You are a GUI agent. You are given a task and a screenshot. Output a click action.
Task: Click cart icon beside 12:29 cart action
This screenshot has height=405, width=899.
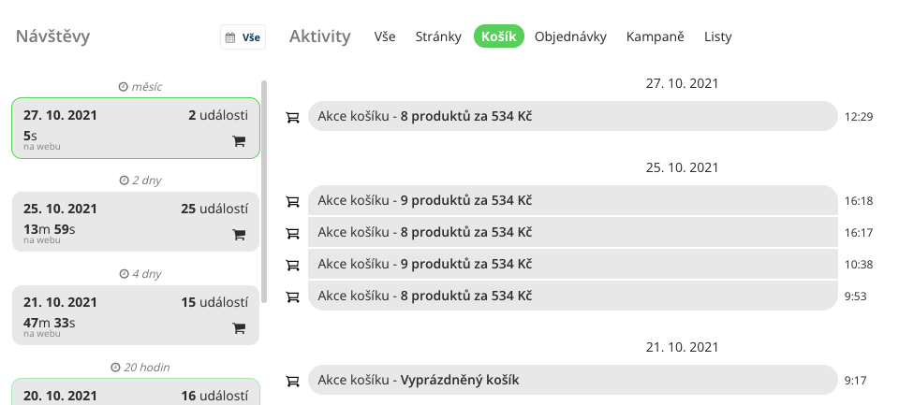tap(292, 117)
